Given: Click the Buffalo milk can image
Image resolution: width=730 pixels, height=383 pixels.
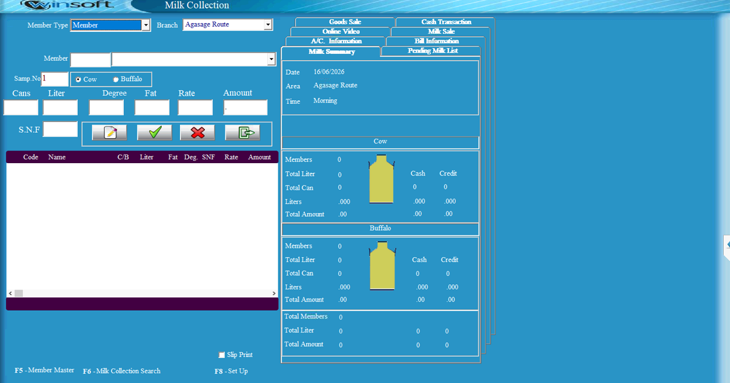Looking at the screenshot, I should pyautogui.click(x=382, y=266).
